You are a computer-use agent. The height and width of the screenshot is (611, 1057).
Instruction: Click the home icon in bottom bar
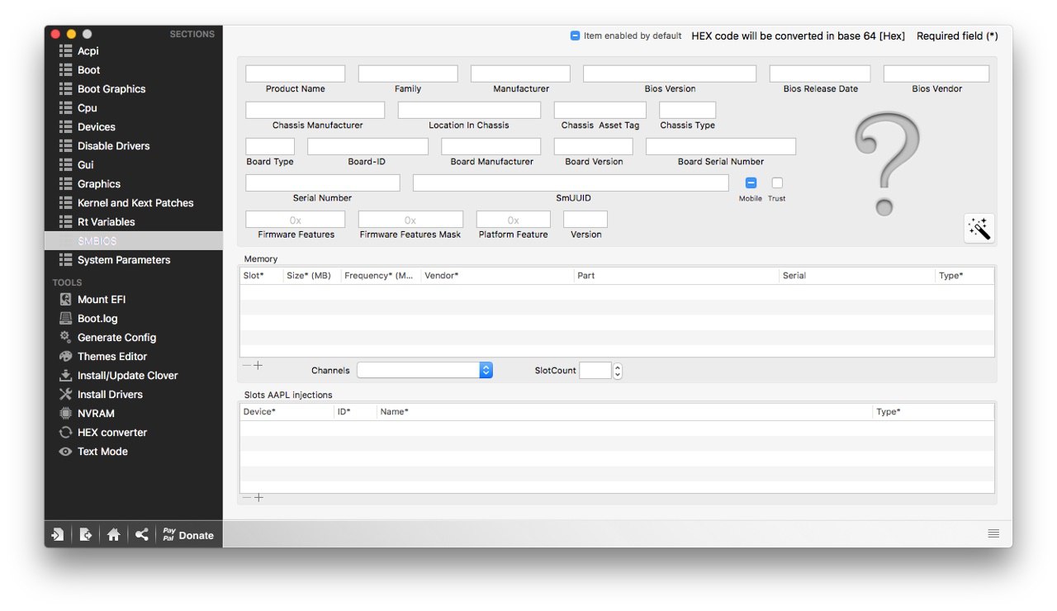114,535
